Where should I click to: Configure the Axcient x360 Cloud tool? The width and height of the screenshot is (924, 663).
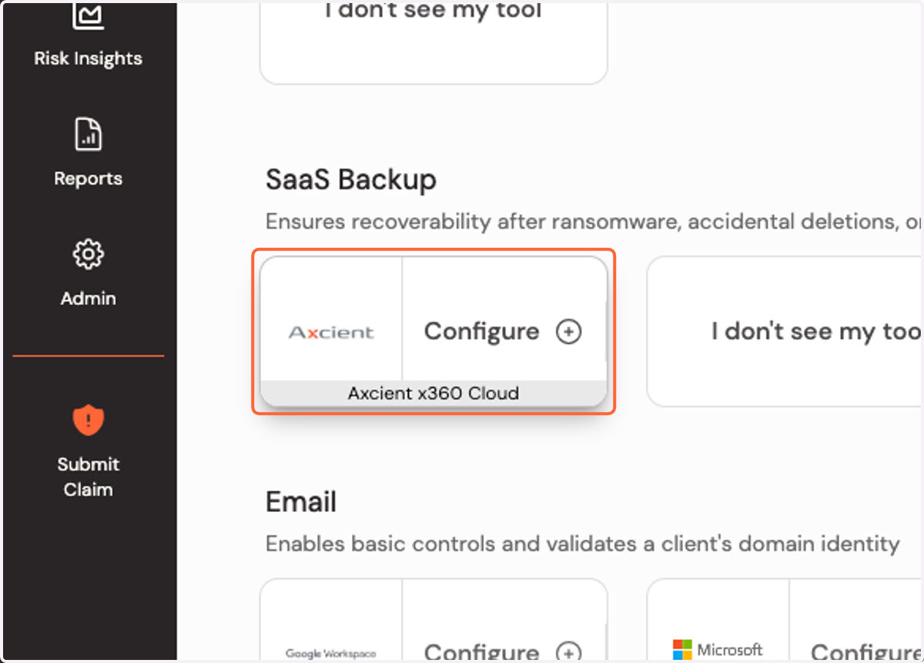pos(482,332)
